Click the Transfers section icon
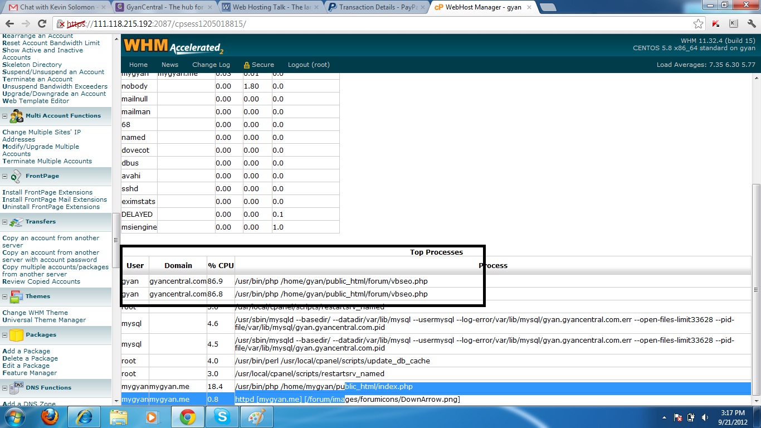The height and width of the screenshot is (428, 761). tap(16, 222)
